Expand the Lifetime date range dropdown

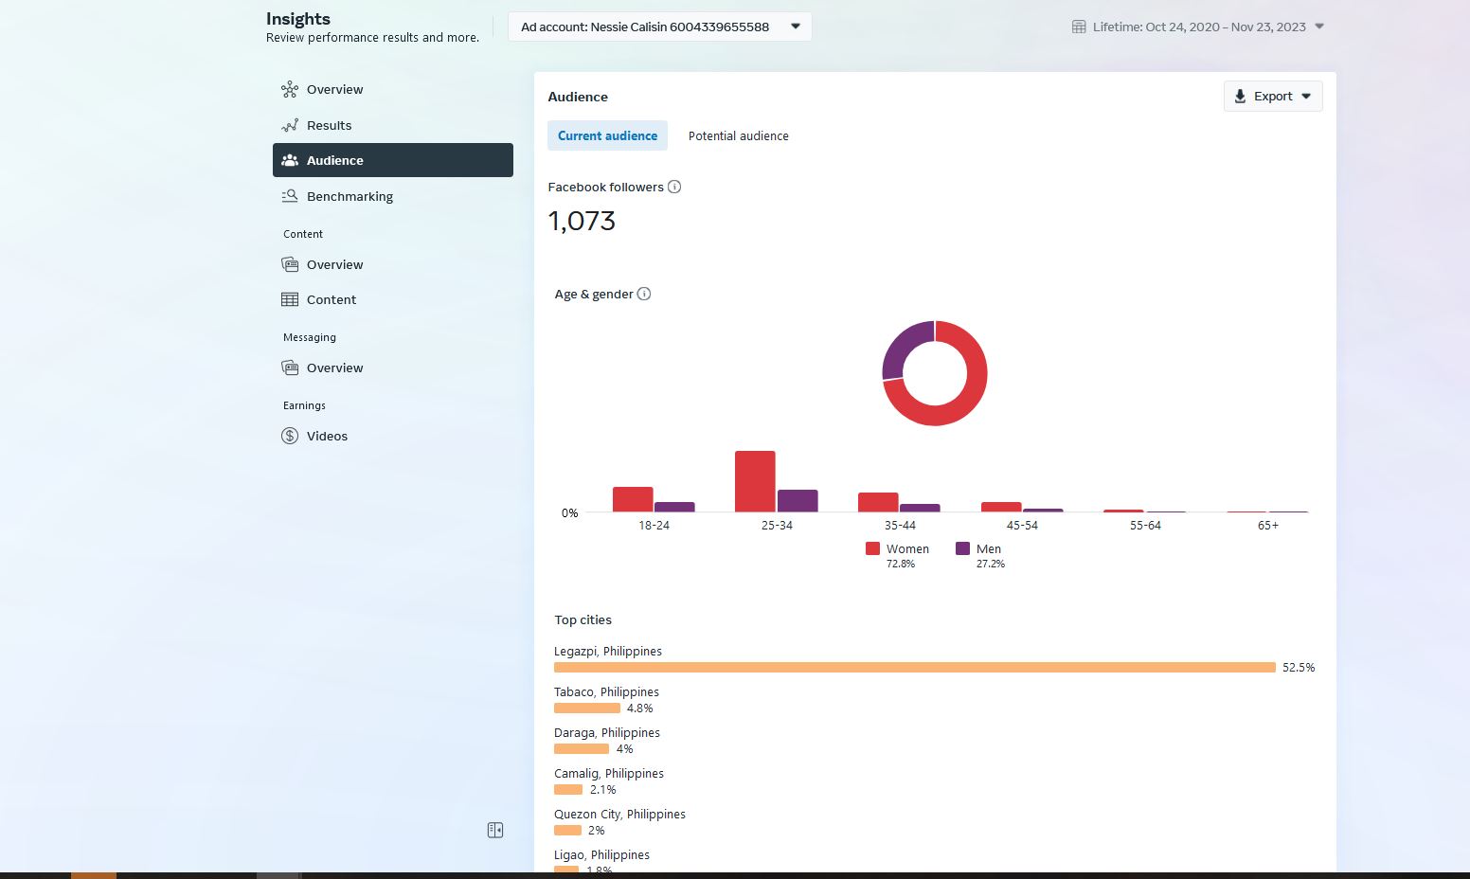pos(1198,27)
